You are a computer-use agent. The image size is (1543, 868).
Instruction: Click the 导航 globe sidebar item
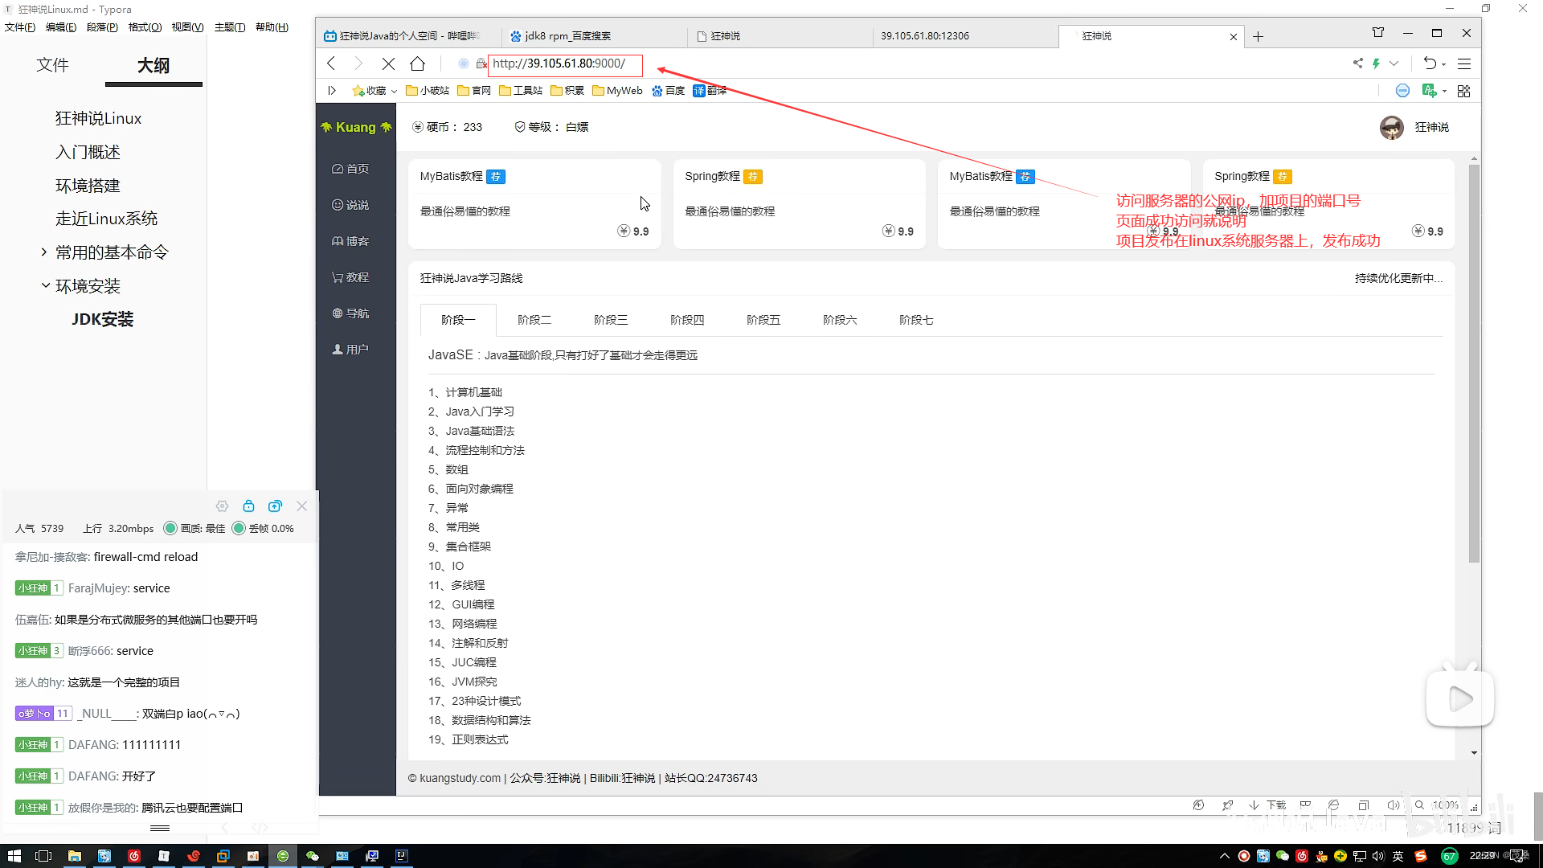350,313
